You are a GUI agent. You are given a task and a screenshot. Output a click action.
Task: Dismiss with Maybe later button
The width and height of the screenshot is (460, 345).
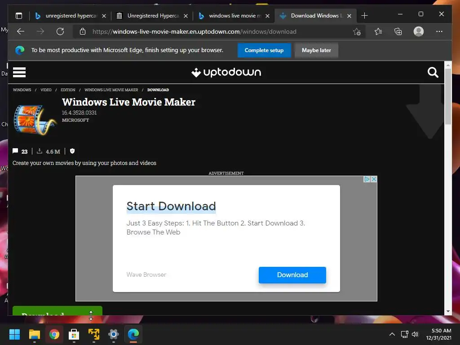pos(316,50)
